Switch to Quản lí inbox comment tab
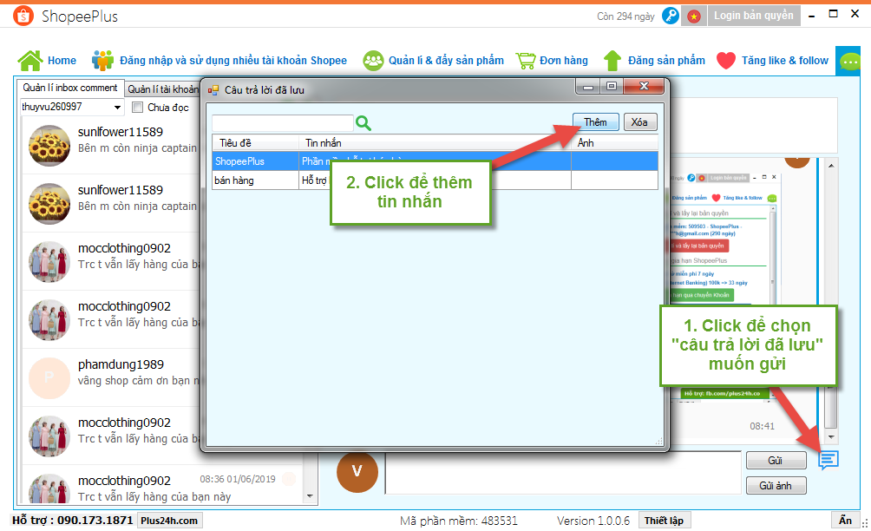Viewport: 871px width, 531px height. click(x=70, y=88)
